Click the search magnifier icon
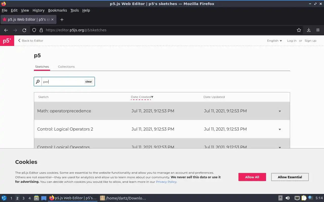This screenshot has height=202, width=324. coord(38,82)
